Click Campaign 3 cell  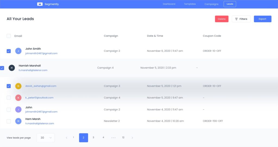(x=112, y=86)
